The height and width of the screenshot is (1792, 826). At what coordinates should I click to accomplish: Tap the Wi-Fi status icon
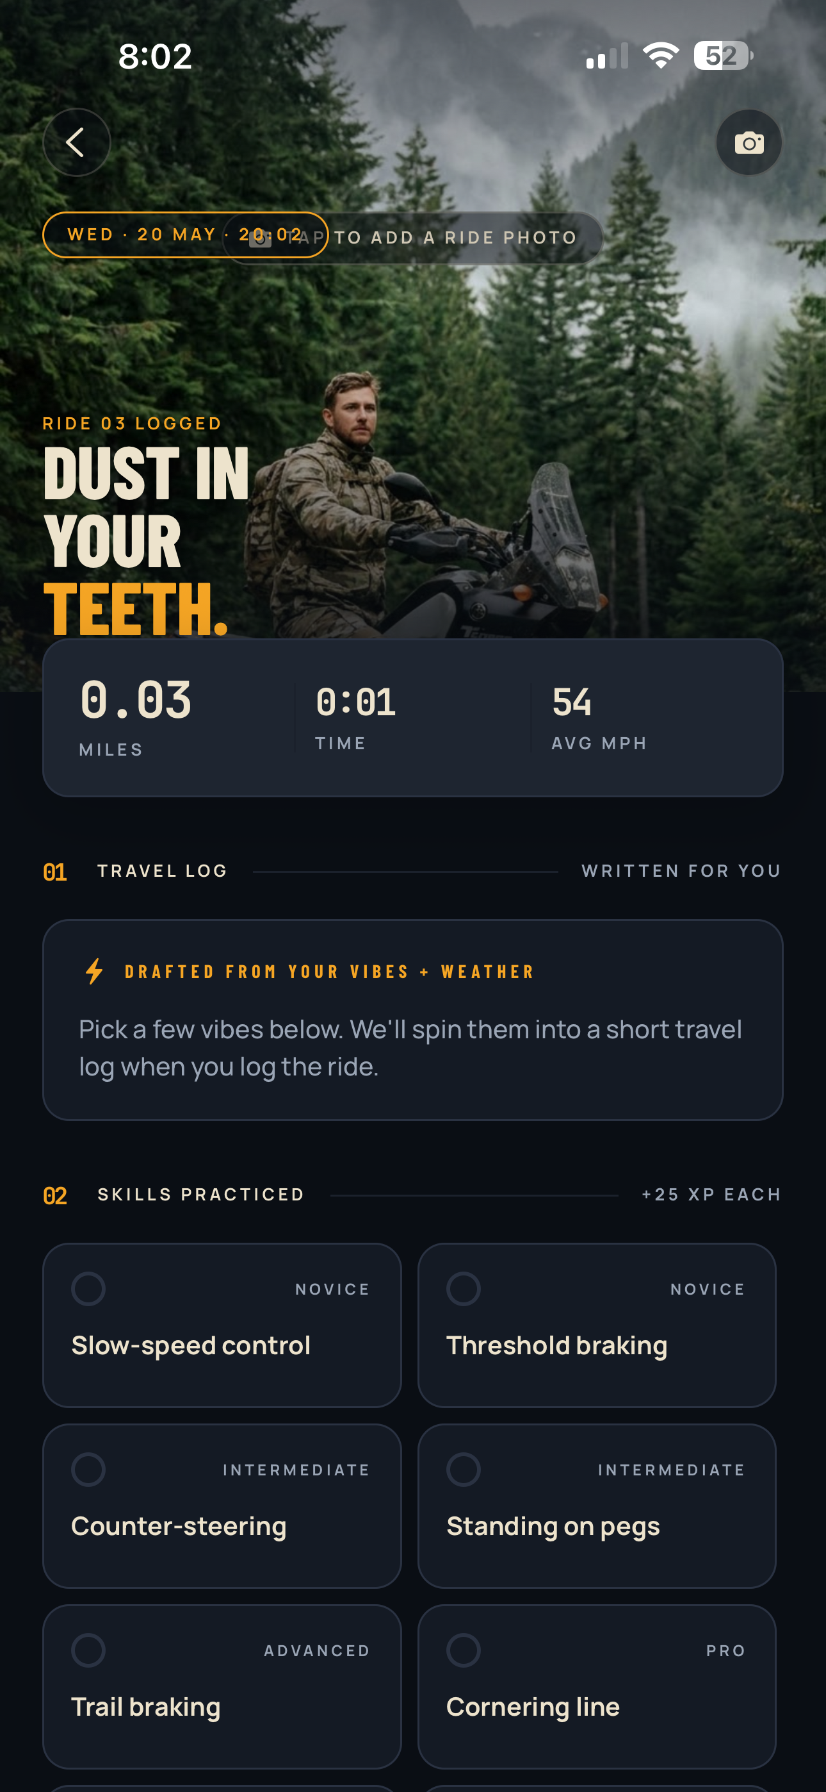click(x=661, y=56)
